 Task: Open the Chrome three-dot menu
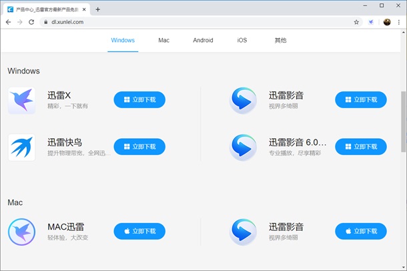pyautogui.click(x=399, y=22)
